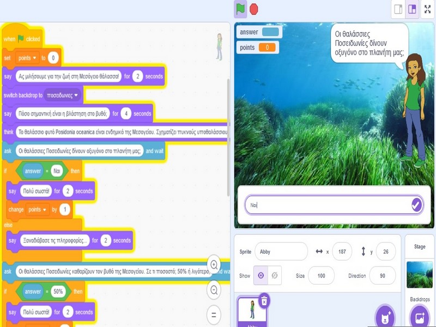Zoom in on the code workspace
Screen dimensions: 436x327
(214, 263)
